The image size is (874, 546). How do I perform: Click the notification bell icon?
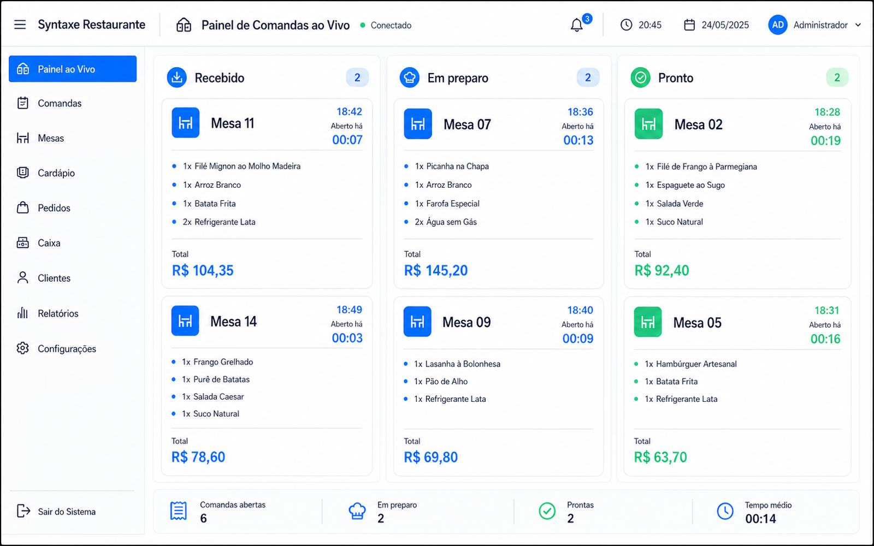[577, 25]
